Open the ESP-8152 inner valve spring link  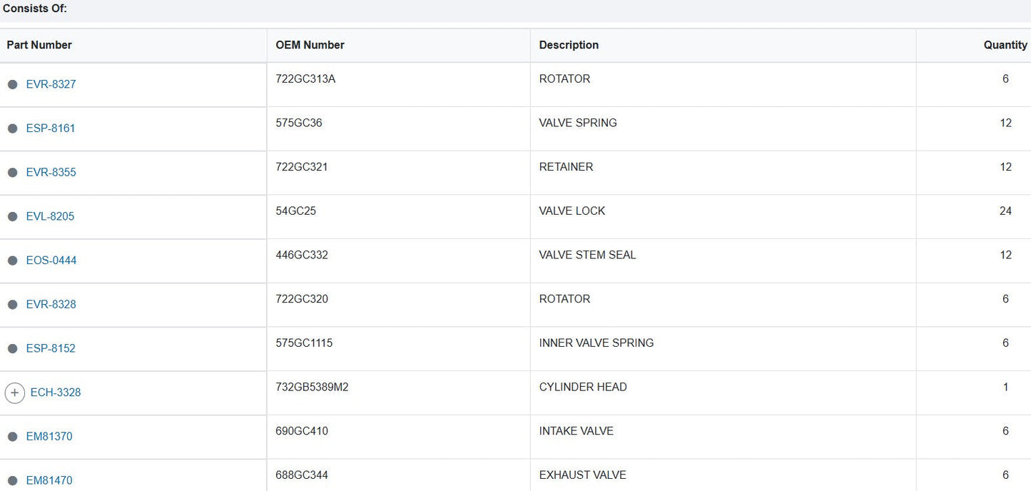50,348
